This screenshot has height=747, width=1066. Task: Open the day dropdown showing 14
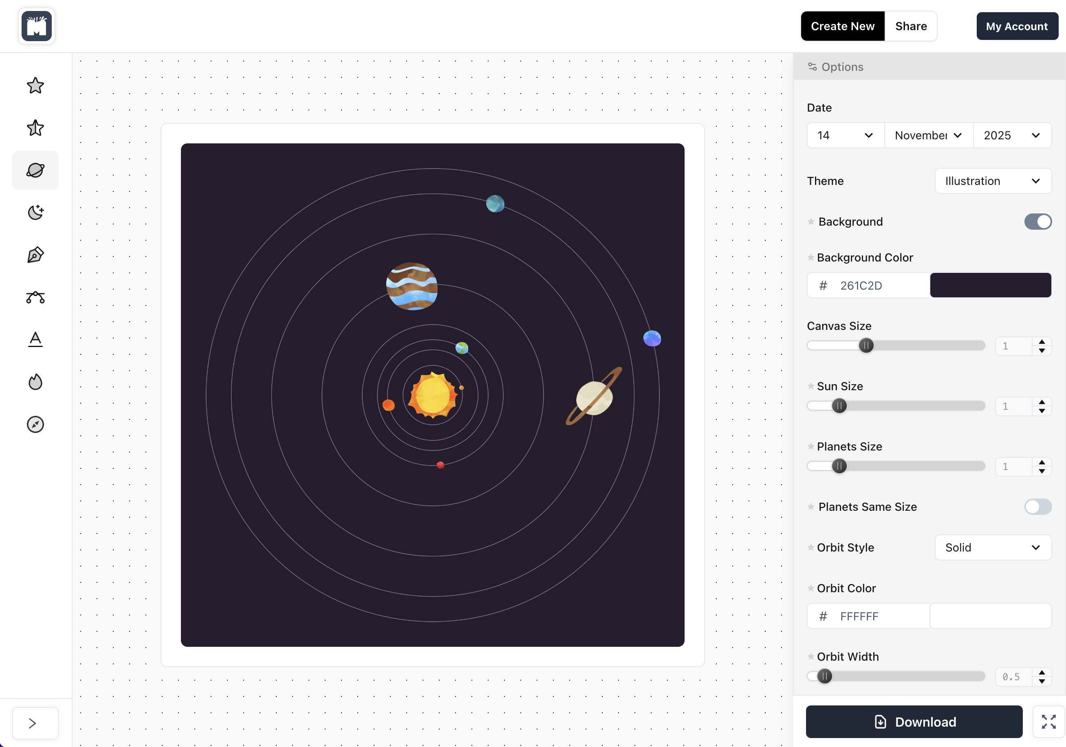845,136
